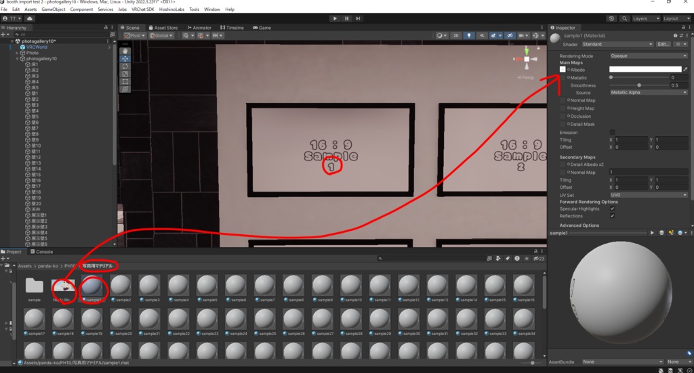694x373 pixels.
Task: Open the Undo History icon
Action: pos(612,18)
